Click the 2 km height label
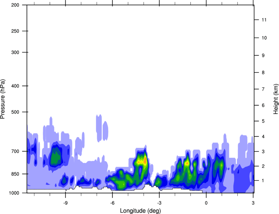The height and width of the screenshot is (214, 279). [263, 166]
